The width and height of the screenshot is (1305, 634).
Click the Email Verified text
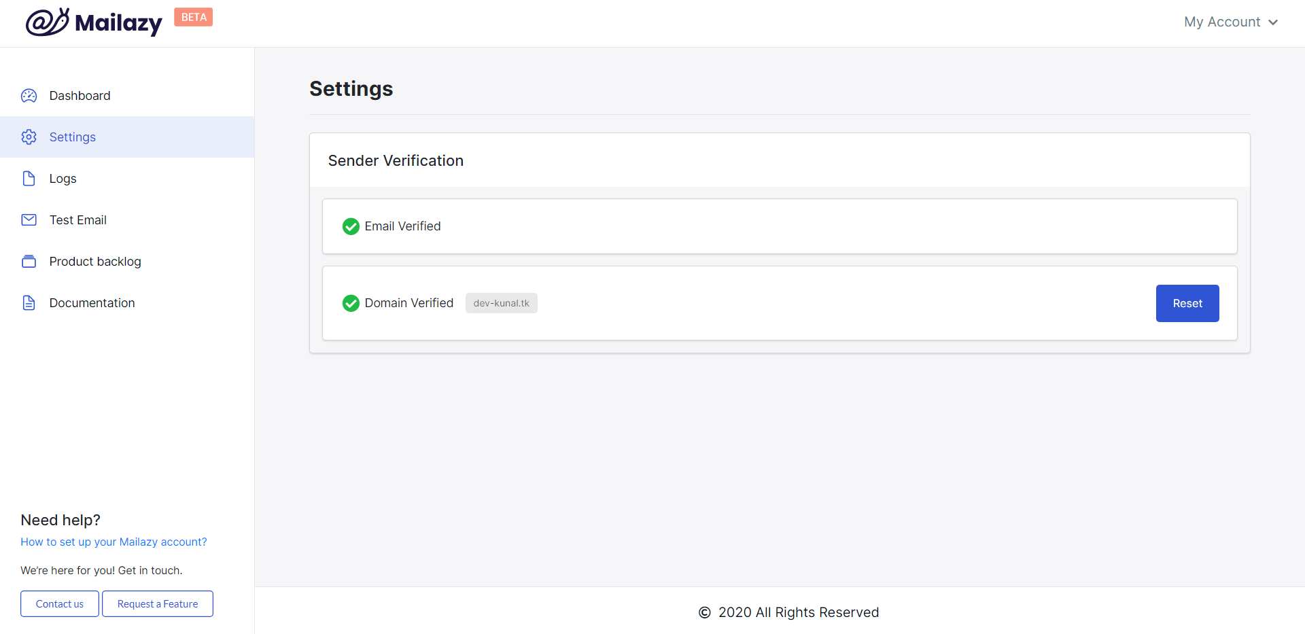pos(402,226)
